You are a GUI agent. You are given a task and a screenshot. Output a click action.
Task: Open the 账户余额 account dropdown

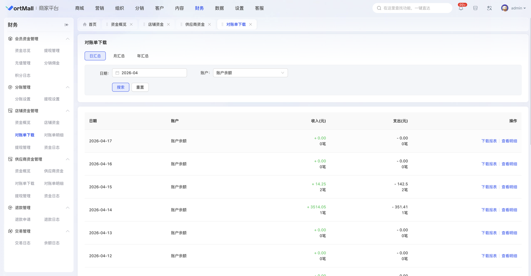pyautogui.click(x=250, y=73)
